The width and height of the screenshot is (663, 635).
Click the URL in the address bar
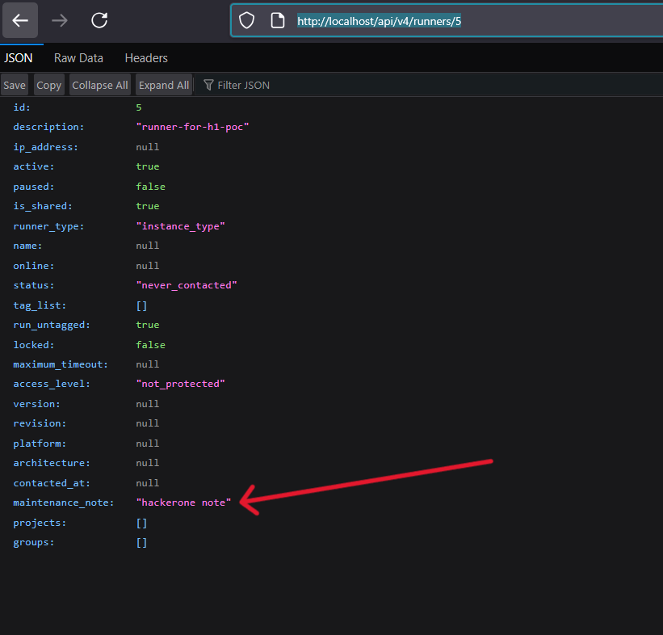click(379, 22)
